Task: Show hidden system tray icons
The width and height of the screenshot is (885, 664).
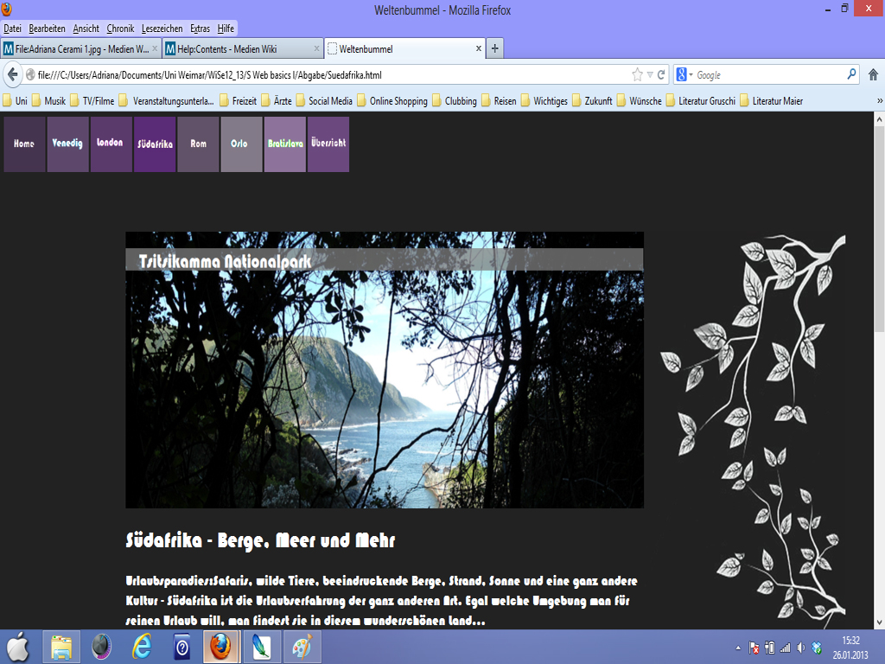Action: point(738,648)
